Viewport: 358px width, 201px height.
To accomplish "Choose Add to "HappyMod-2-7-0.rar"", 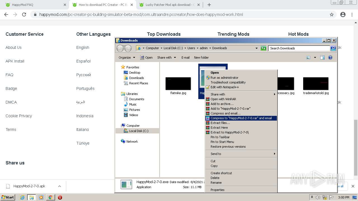I will [x=241, y=109].
